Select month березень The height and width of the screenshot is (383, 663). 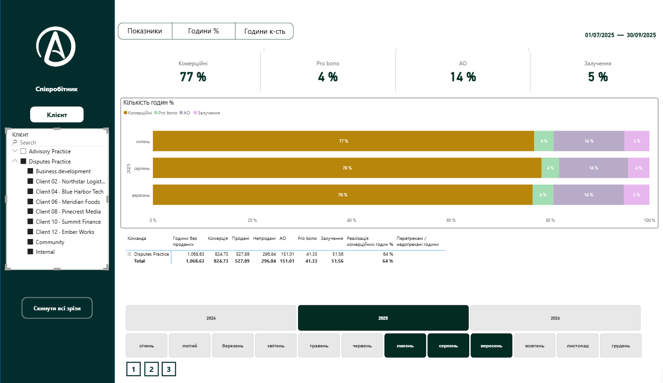coord(233,345)
